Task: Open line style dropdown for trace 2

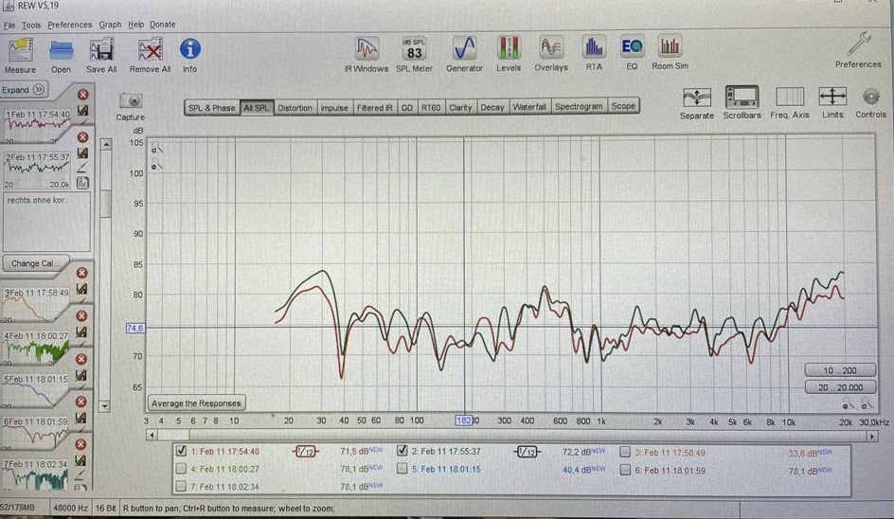Action: (x=529, y=452)
